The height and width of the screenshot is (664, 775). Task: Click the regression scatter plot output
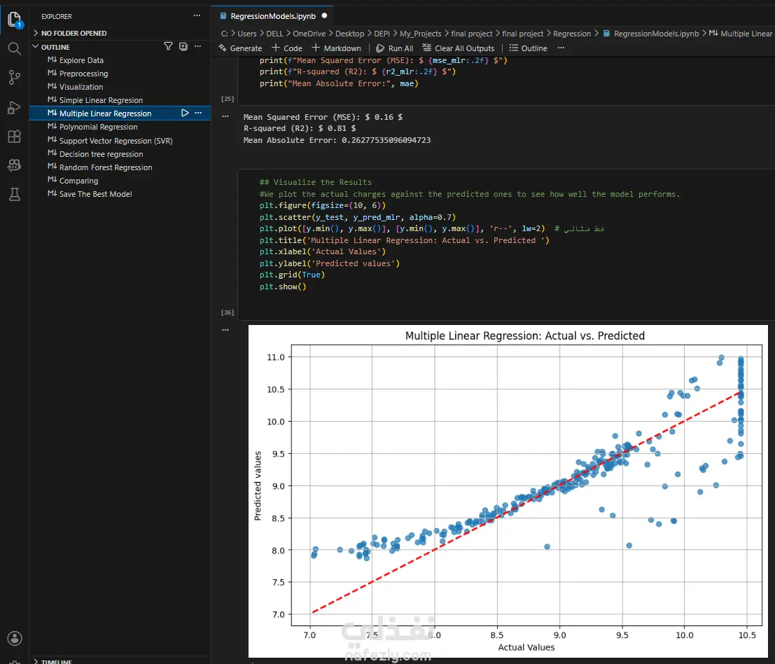(508, 491)
